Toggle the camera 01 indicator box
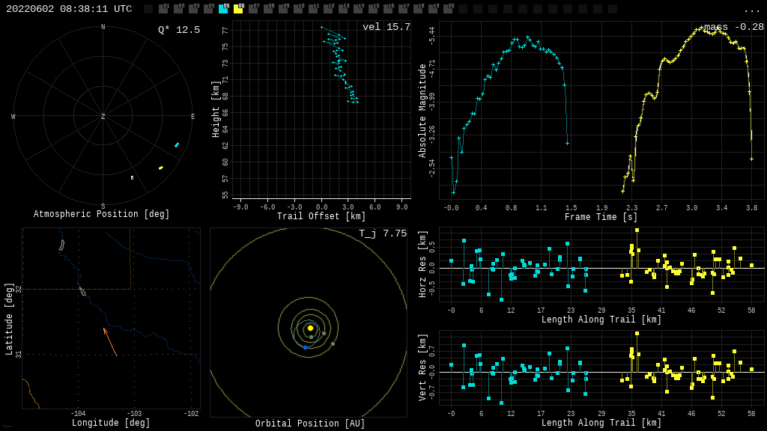 pos(163,9)
